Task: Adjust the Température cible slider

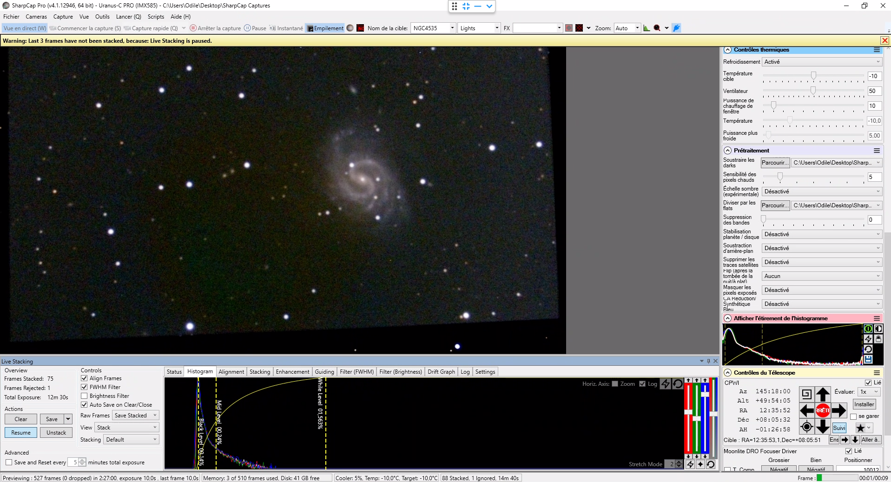Action: [813, 75]
